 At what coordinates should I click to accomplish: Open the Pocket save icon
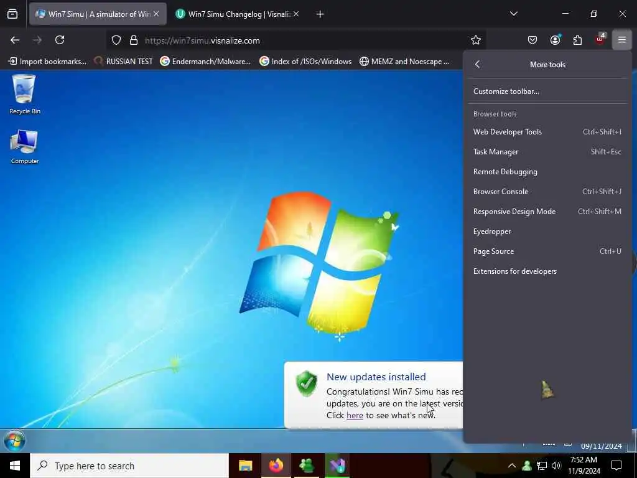[532, 40]
